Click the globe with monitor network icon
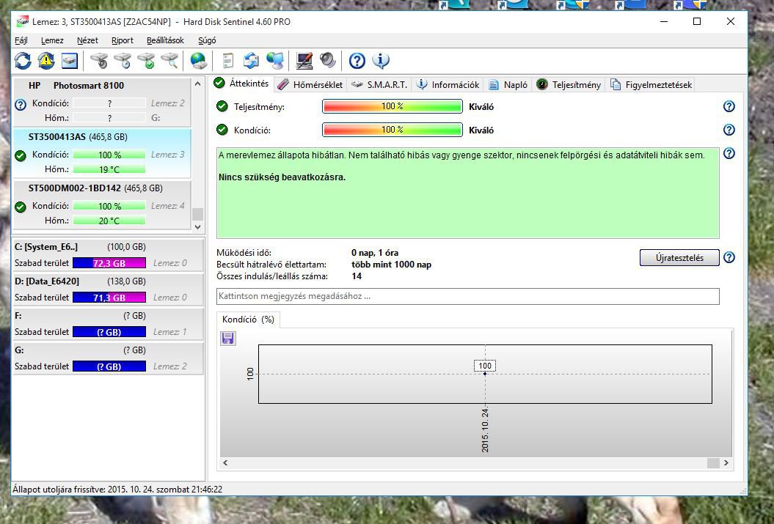 275,61
